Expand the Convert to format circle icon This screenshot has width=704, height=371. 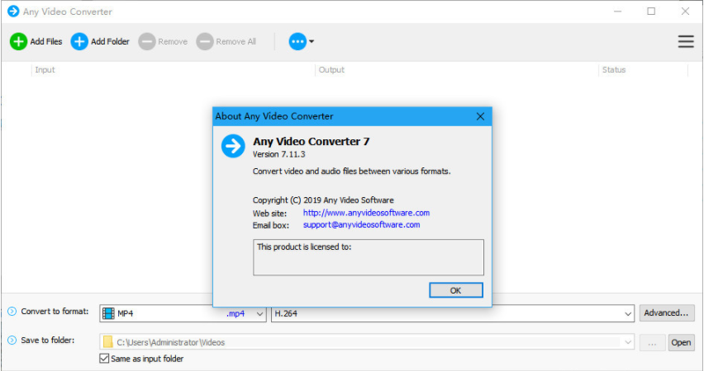[x=12, y=312]
